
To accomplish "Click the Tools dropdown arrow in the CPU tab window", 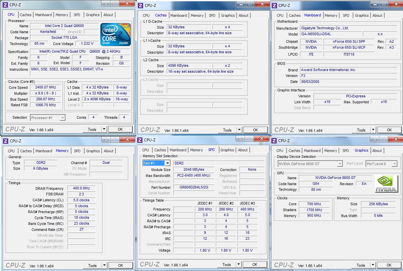I will click(104, 130).
